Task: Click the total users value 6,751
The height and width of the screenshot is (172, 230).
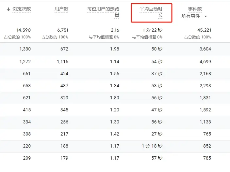Action: pyautogui.click(x=63, y=30)
